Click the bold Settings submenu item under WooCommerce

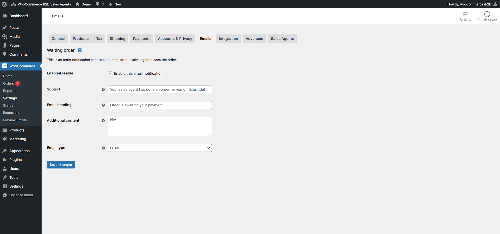tap(10, 98)
